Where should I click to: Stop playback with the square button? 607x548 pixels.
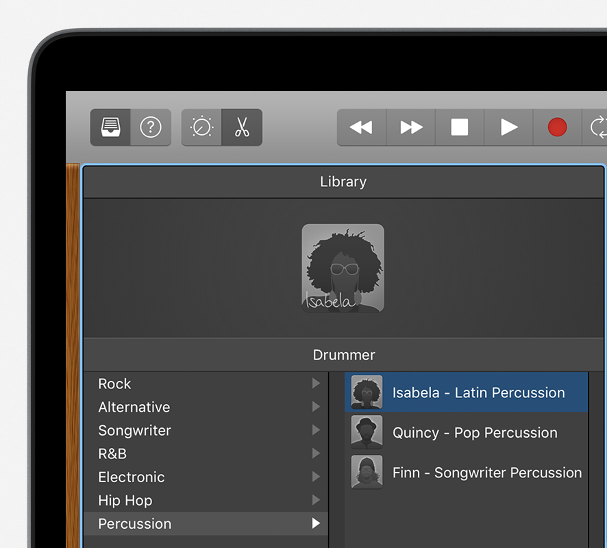click(460, 127)
